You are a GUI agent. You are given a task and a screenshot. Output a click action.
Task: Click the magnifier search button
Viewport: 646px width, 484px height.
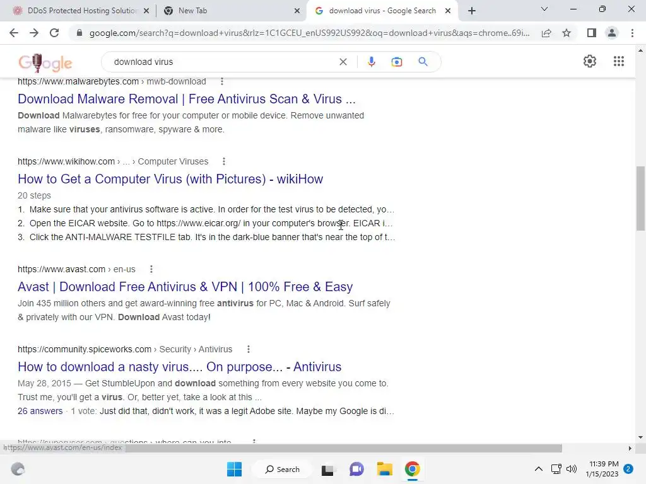click(423, 62)
